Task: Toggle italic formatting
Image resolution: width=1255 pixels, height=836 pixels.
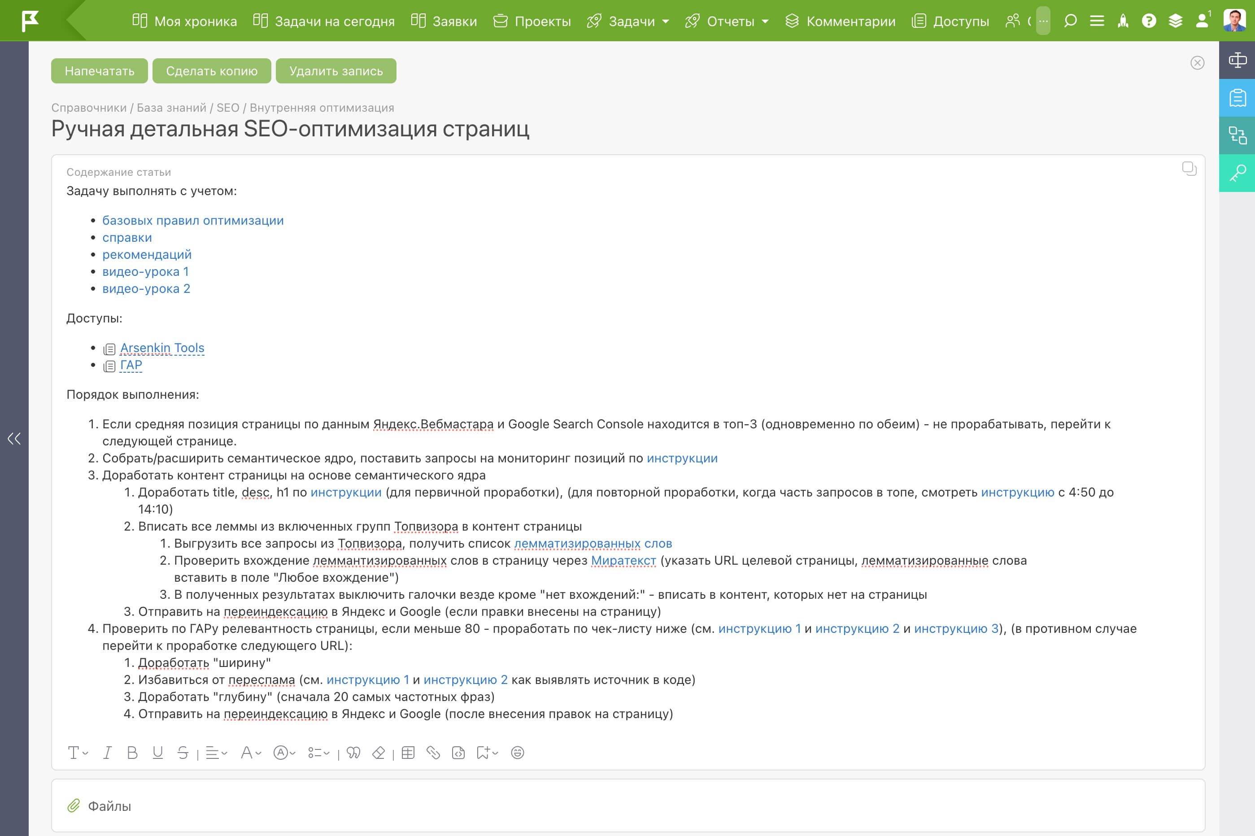Action: point(107,752)
